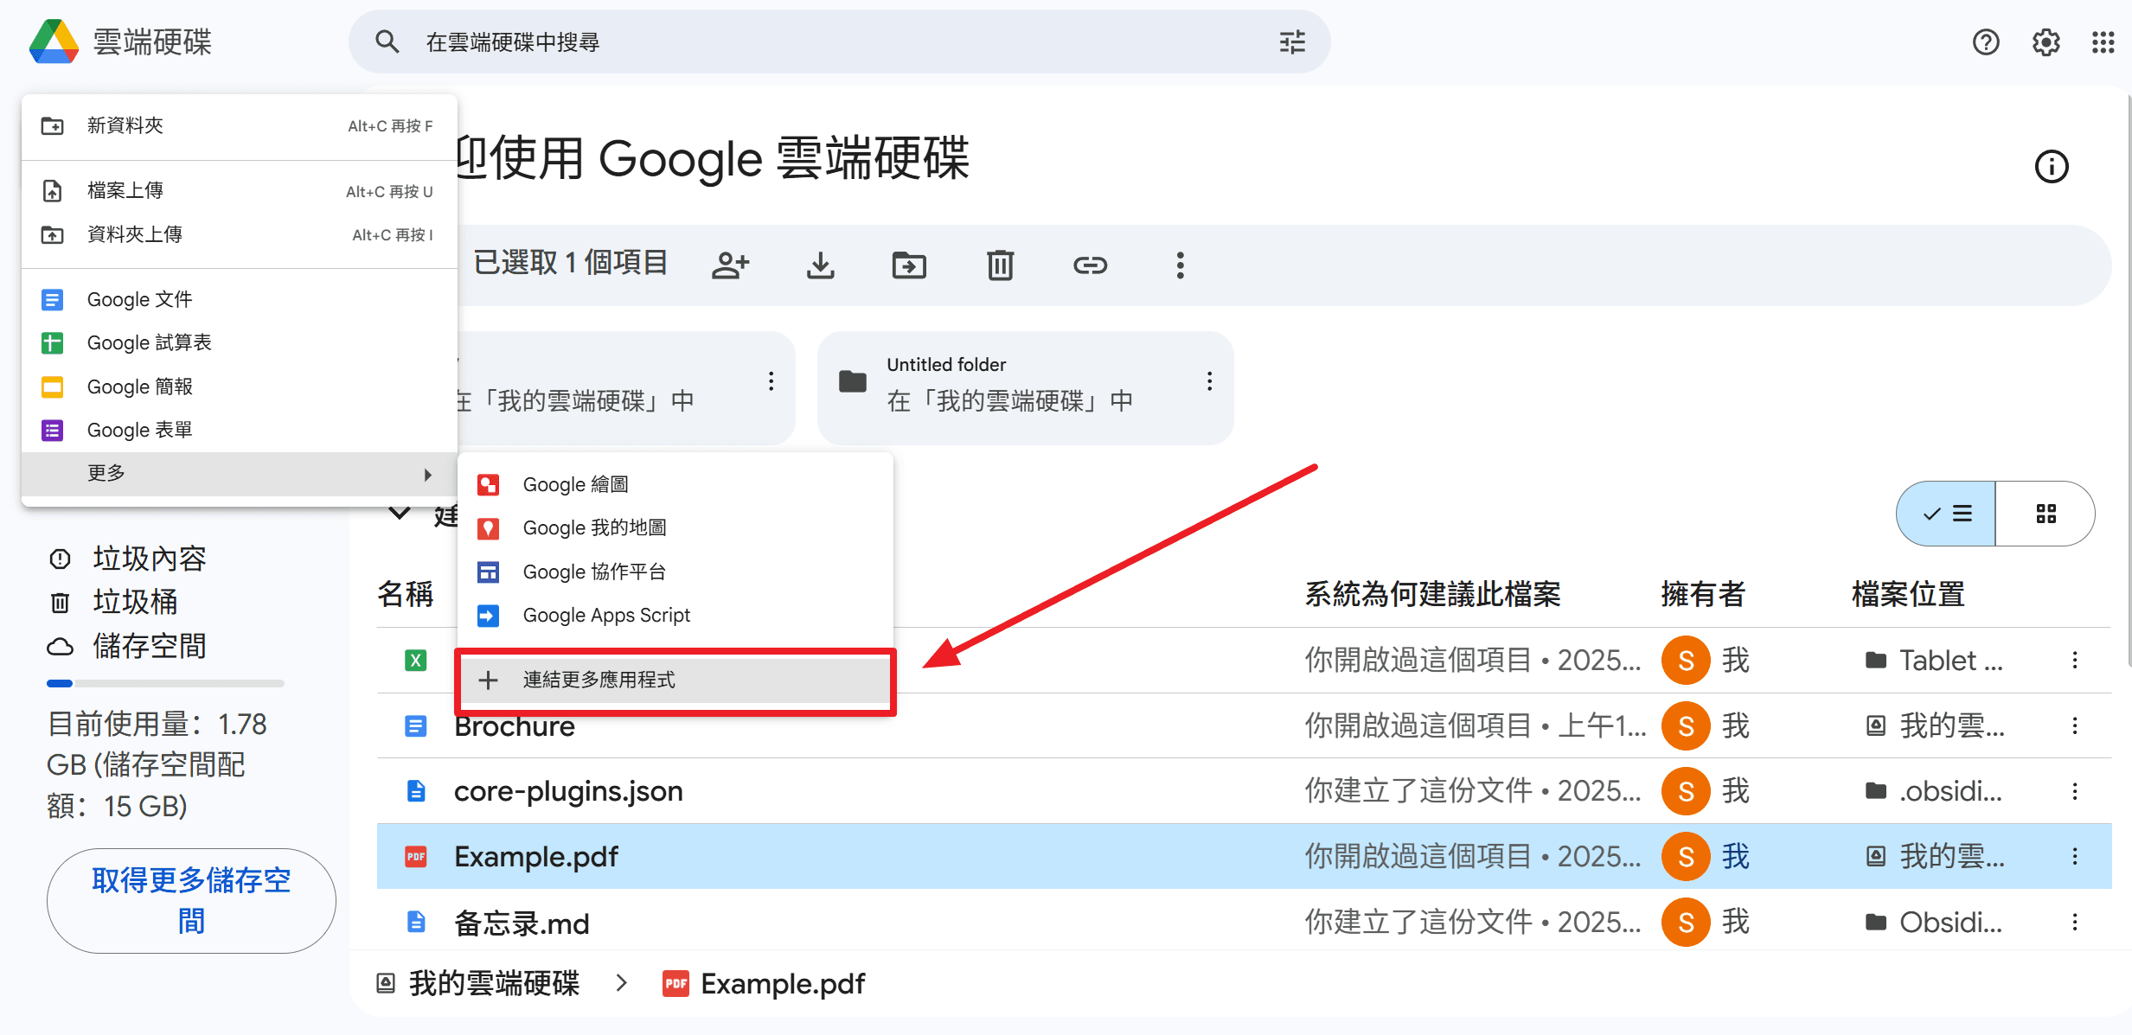Open more actions in the selection toolbar

pyautogui.click(x=1180, y=265)
